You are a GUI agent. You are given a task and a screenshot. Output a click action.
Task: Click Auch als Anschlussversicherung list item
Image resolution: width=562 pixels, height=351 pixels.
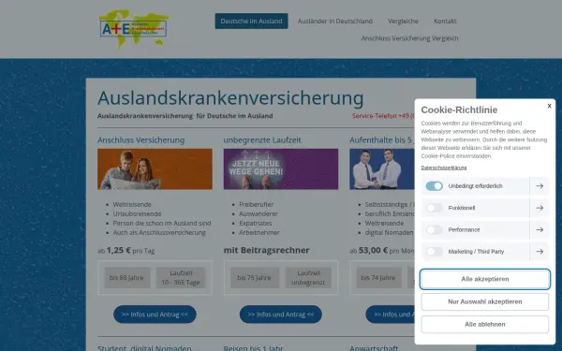click(x=159, y=232)
